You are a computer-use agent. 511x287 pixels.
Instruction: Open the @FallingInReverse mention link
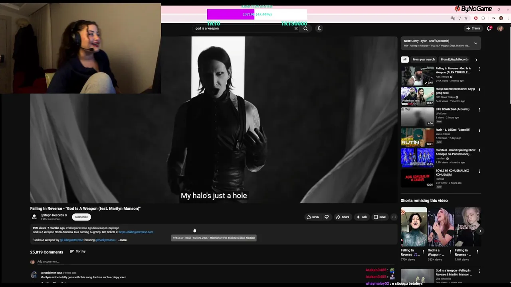(71, 240)
